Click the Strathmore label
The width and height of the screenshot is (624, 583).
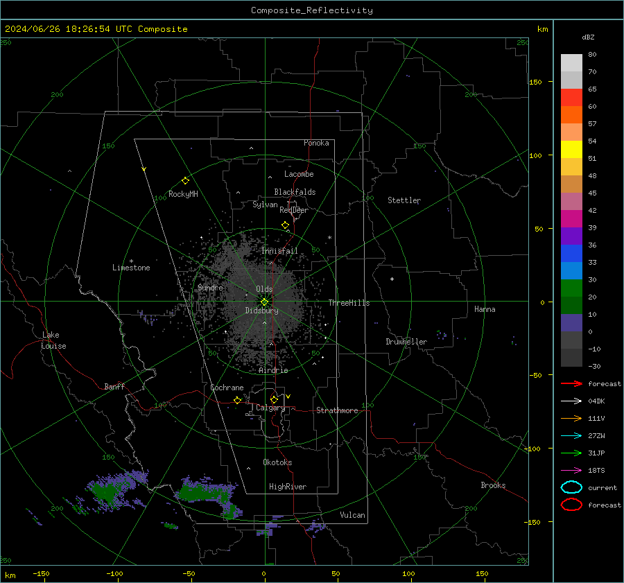(337, 410)
